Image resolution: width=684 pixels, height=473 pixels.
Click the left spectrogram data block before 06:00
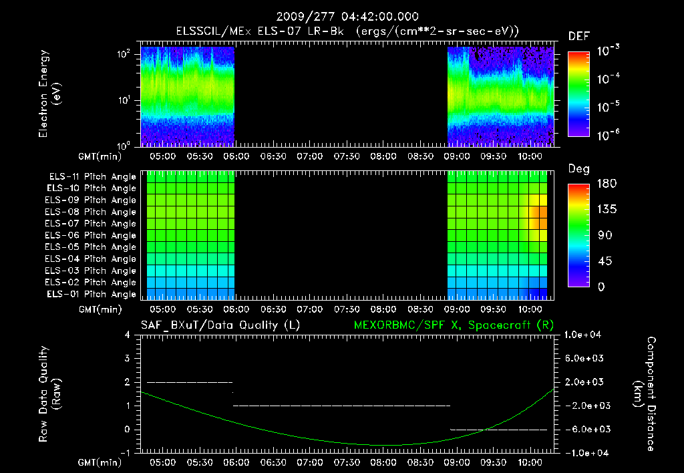tap(188, 96)
